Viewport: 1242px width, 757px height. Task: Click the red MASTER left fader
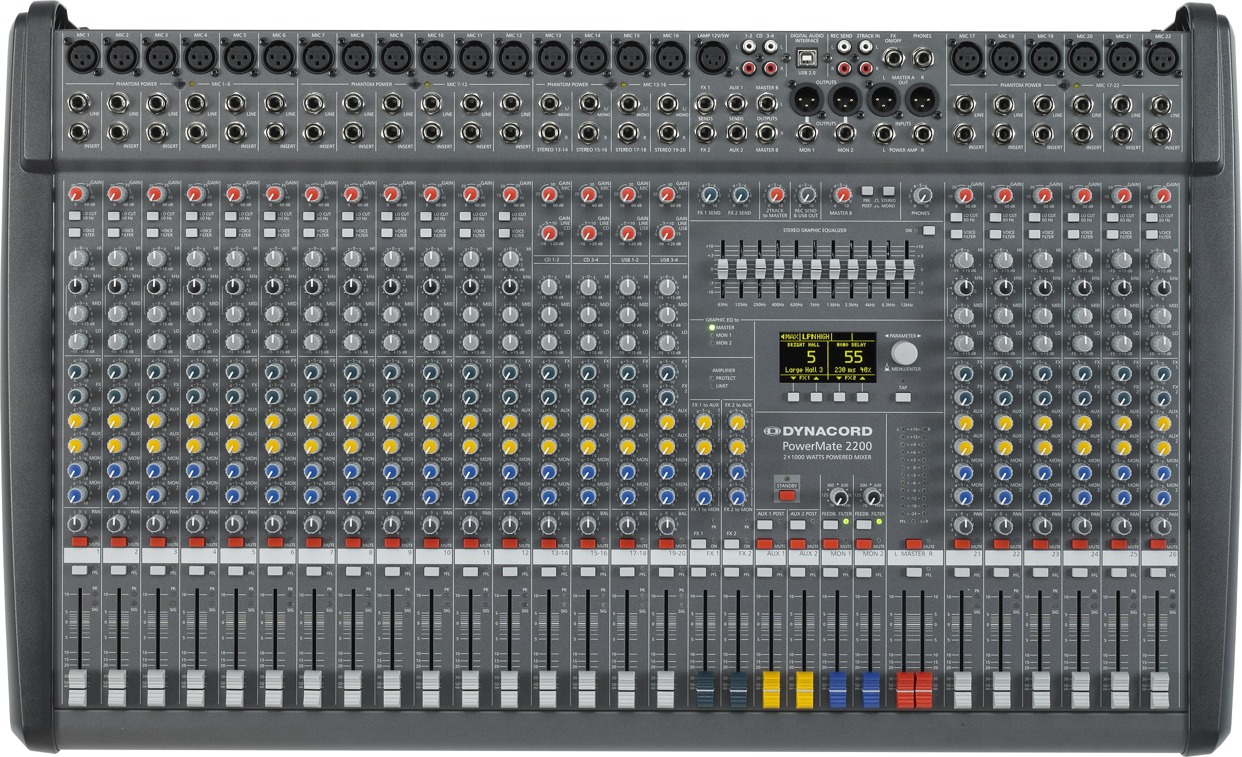[x=905, y=690]
